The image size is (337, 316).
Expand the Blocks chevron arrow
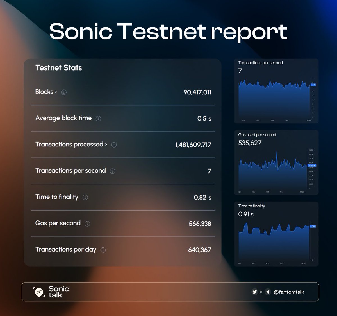tap(56, 92)
